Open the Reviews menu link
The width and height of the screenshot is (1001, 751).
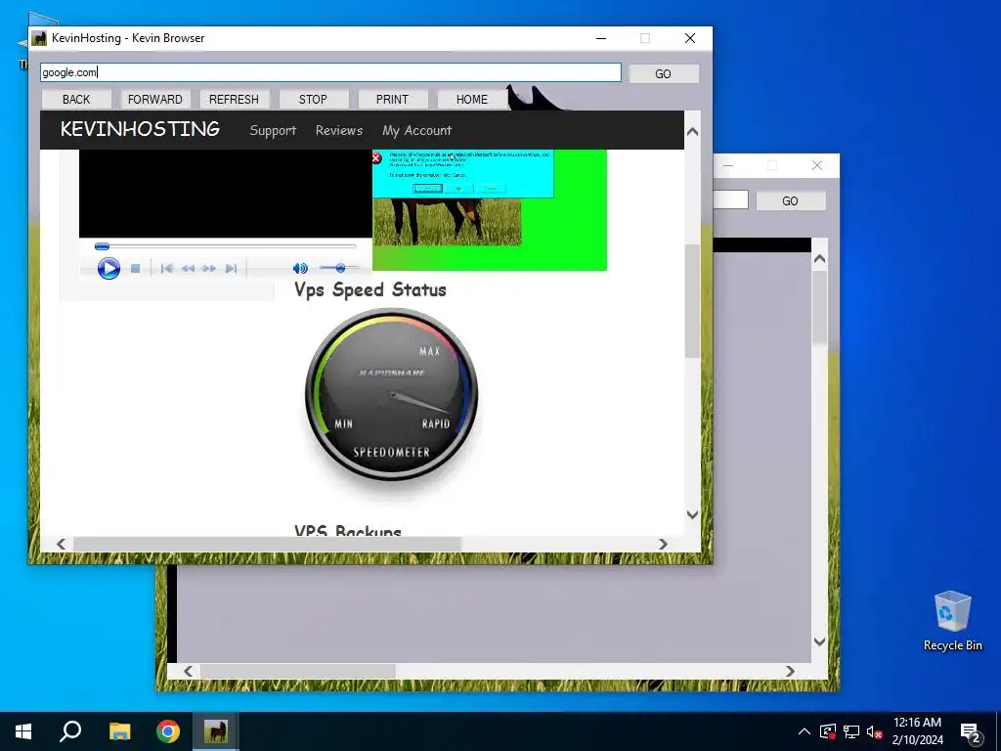click(339, 130)
